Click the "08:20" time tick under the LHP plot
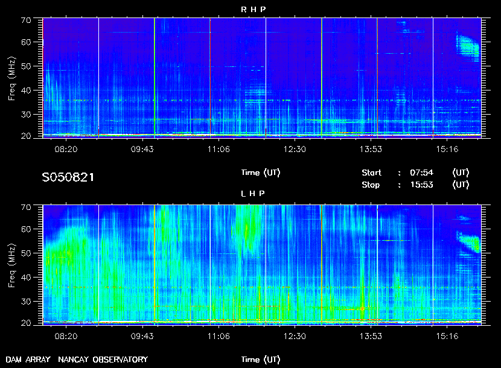The height and width of the screenshot is (368, 501). (x=66, y=337)
